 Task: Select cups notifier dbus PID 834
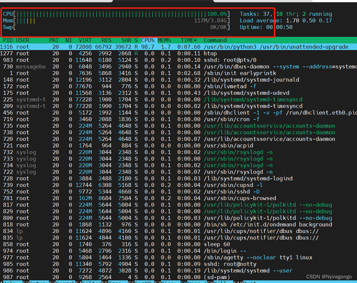click(x=178, y=231)
